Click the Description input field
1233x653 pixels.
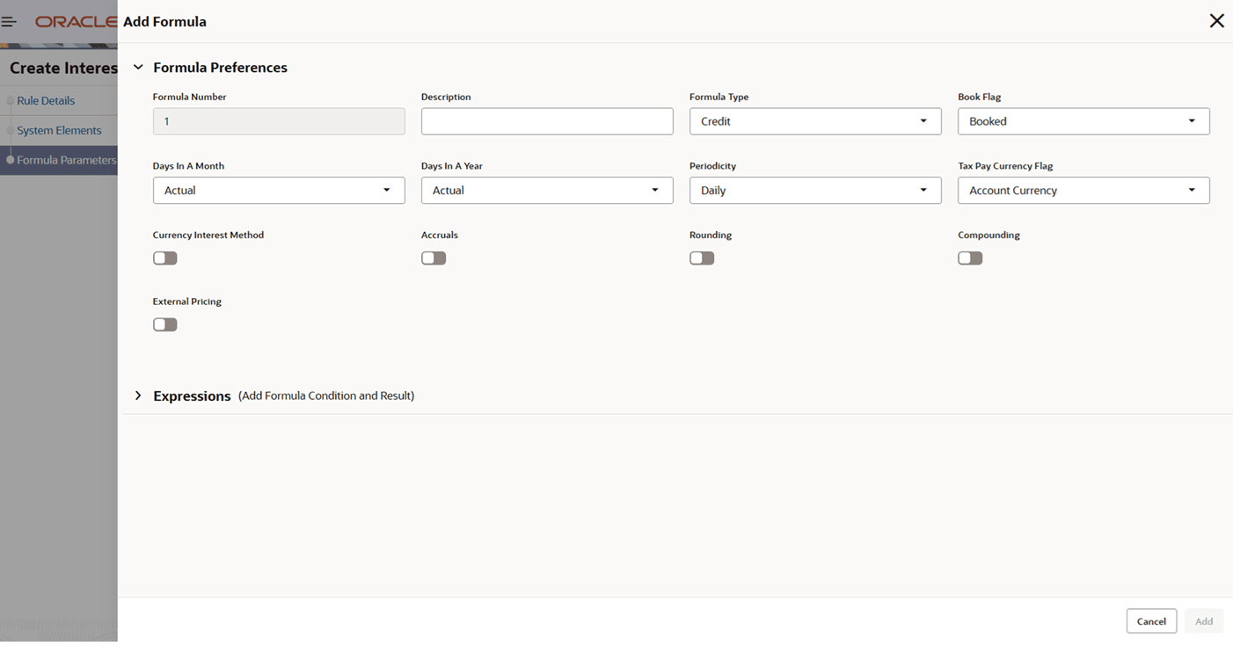[546, 121]
